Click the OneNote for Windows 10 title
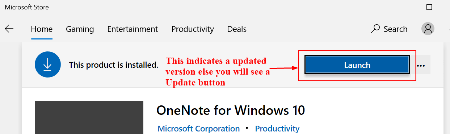The width and height of the screenshot is (450, 134). [x=231, y=110]
